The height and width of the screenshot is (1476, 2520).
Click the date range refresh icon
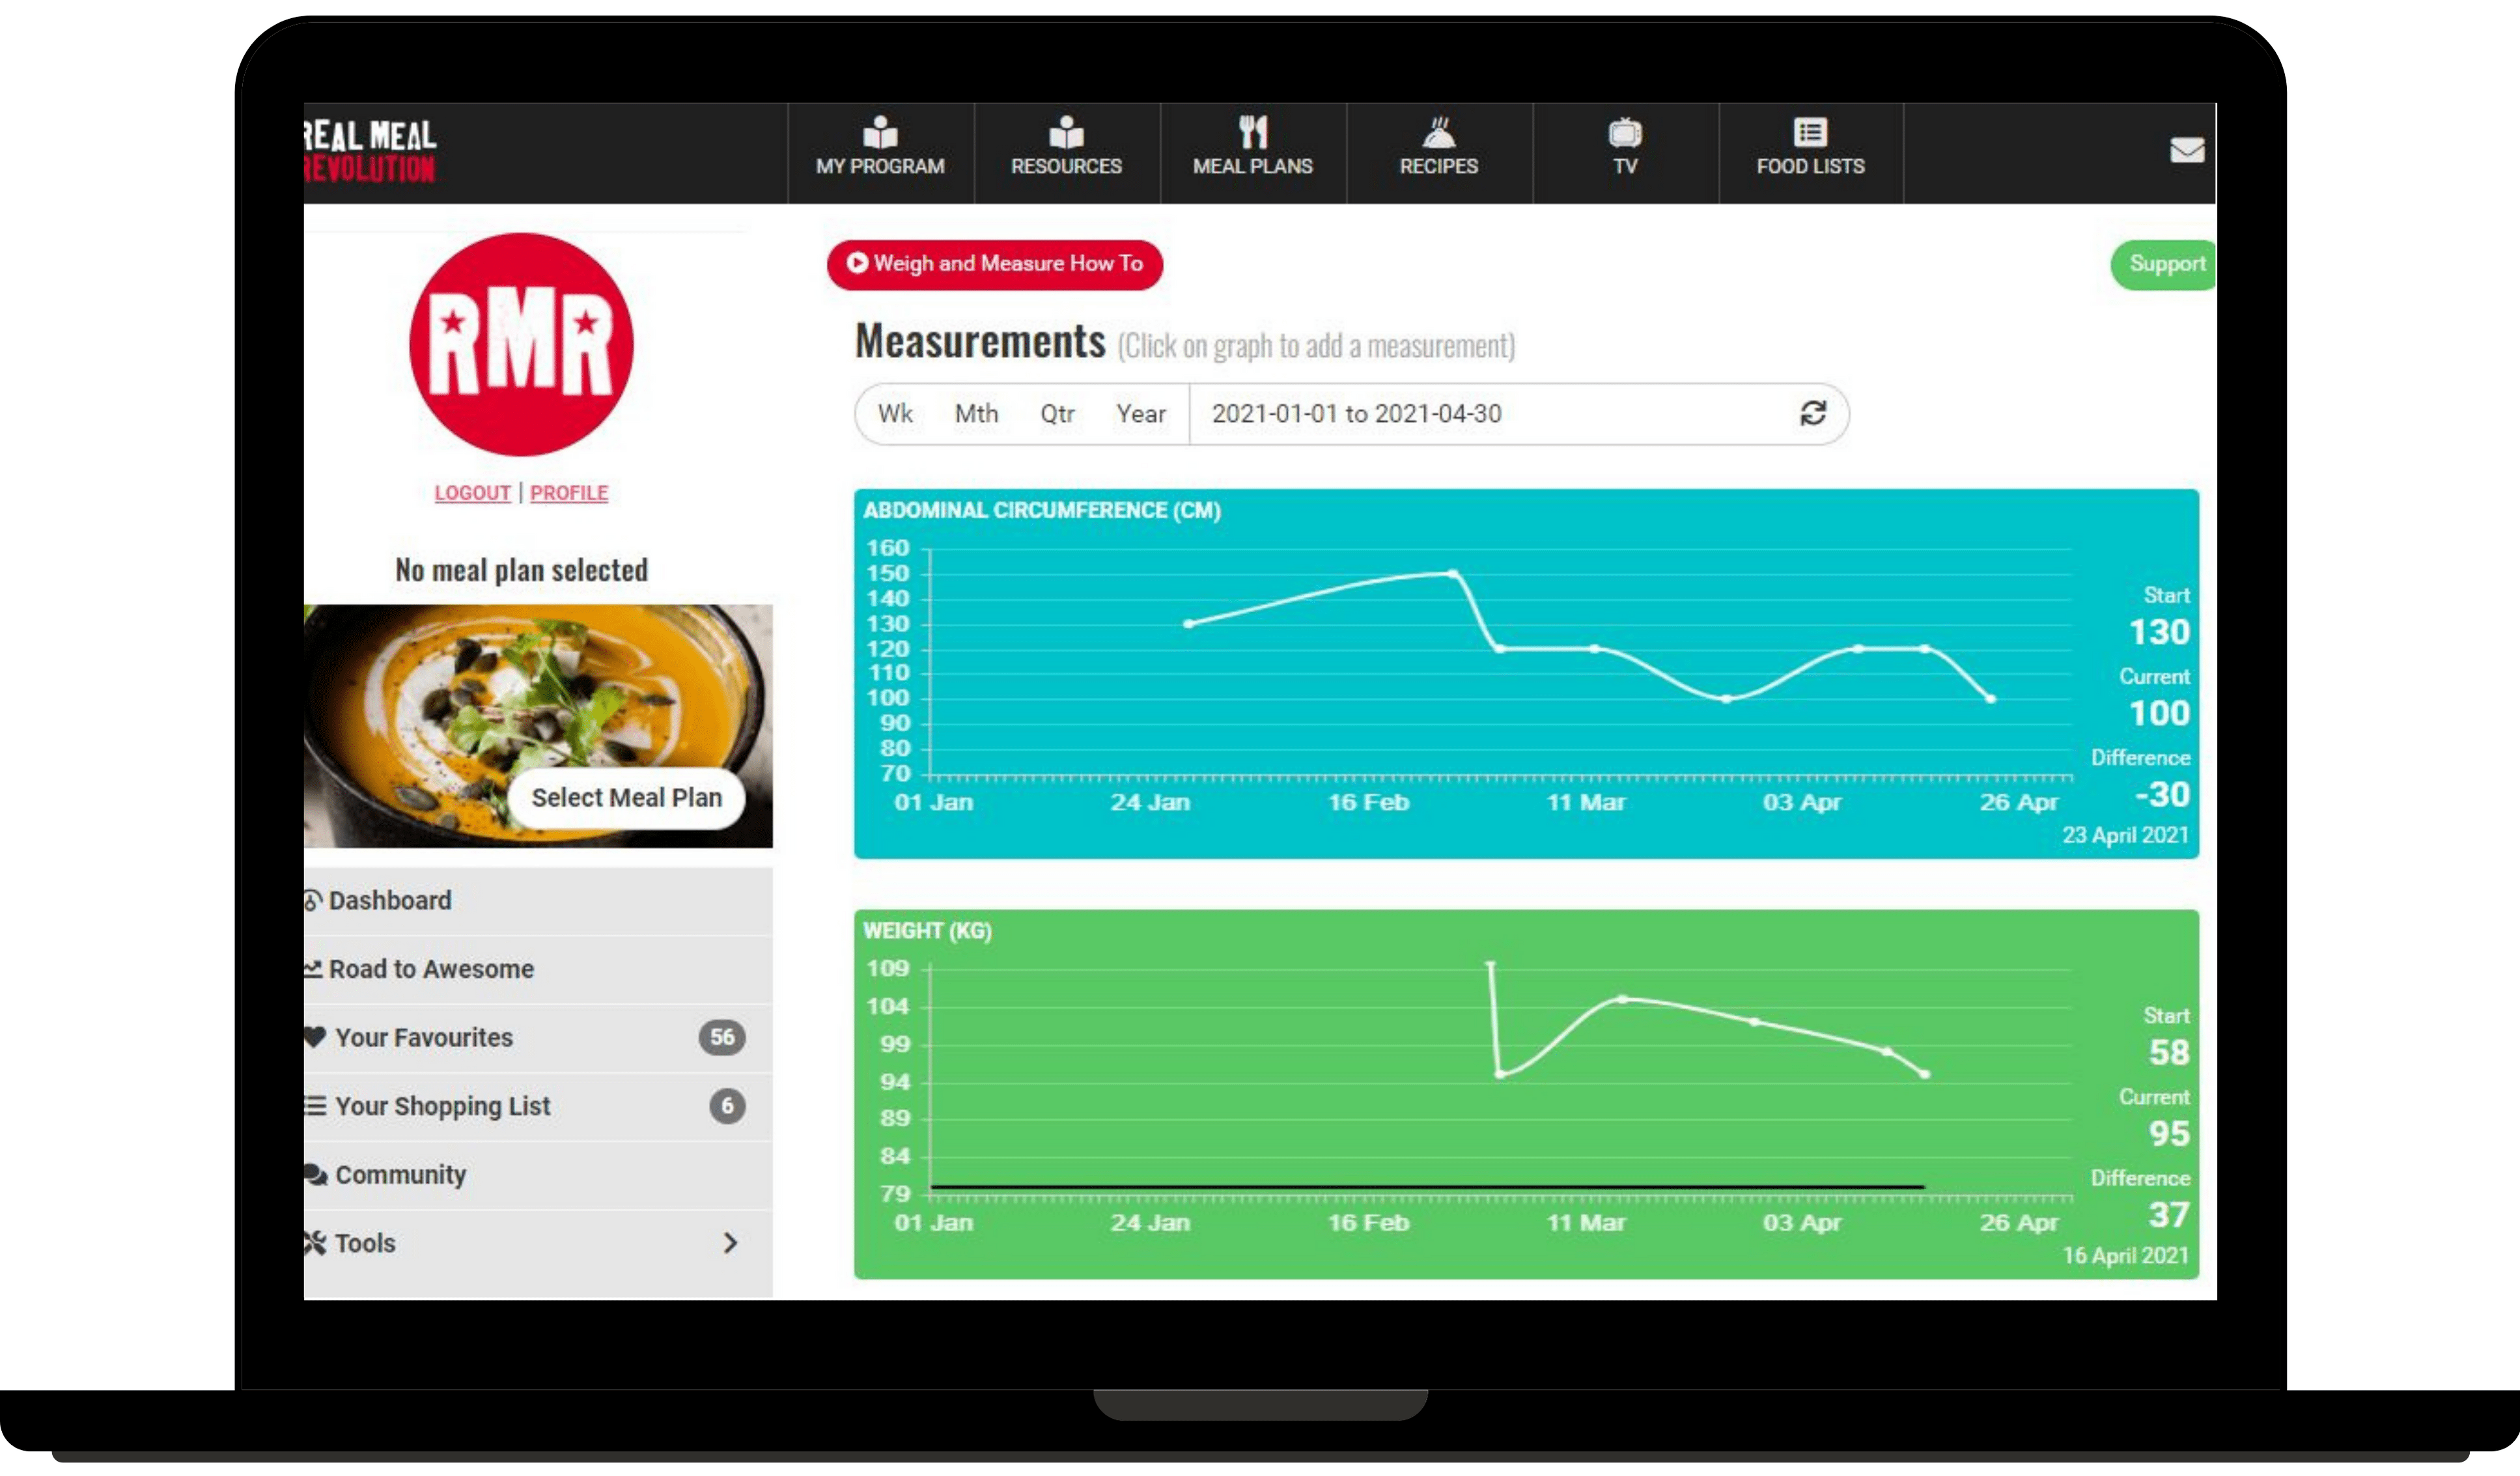click(1813, 413)
